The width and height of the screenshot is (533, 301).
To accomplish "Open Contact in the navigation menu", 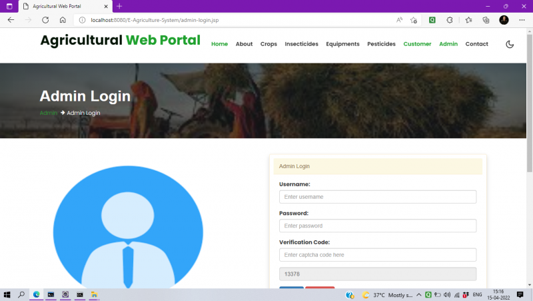I will click(x=476, y=44).
